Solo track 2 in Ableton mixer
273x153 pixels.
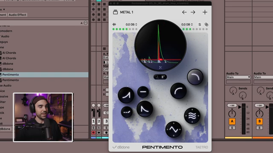tap(99, 127)
